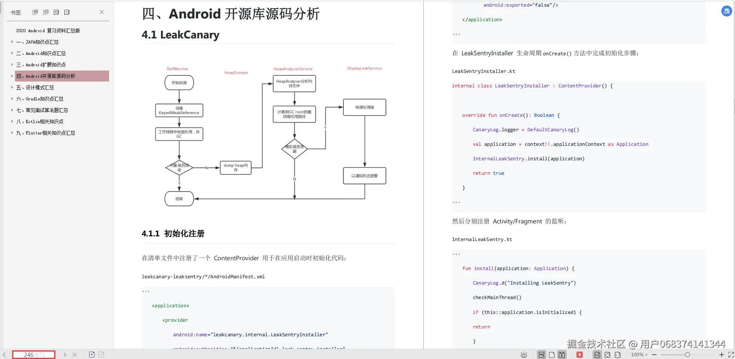Click the 4.1.1 初始化注册 heading
The width and height of the screenshot is (735, 359).
(173, 234)
